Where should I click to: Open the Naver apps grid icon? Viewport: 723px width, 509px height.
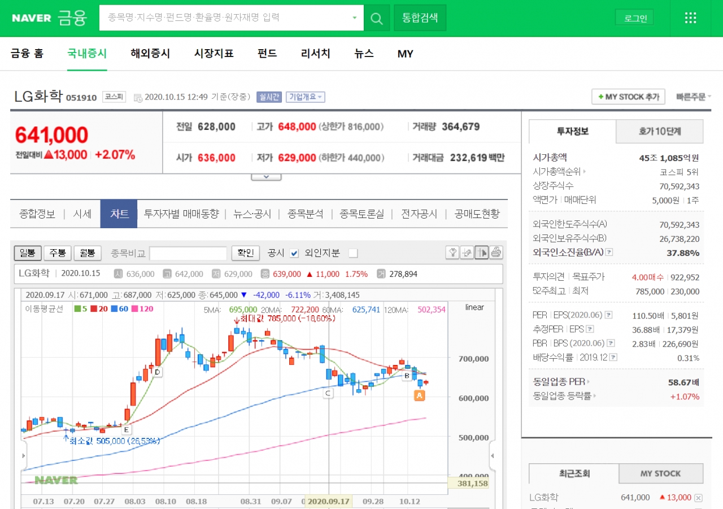pos(690,18)
